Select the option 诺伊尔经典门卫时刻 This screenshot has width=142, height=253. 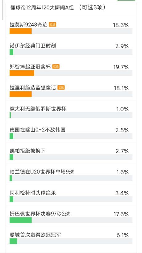(71, 48)
